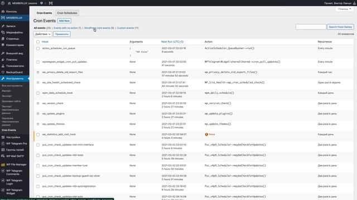
Task: Open Инструменты tools menu
Action: click(15, 78)
